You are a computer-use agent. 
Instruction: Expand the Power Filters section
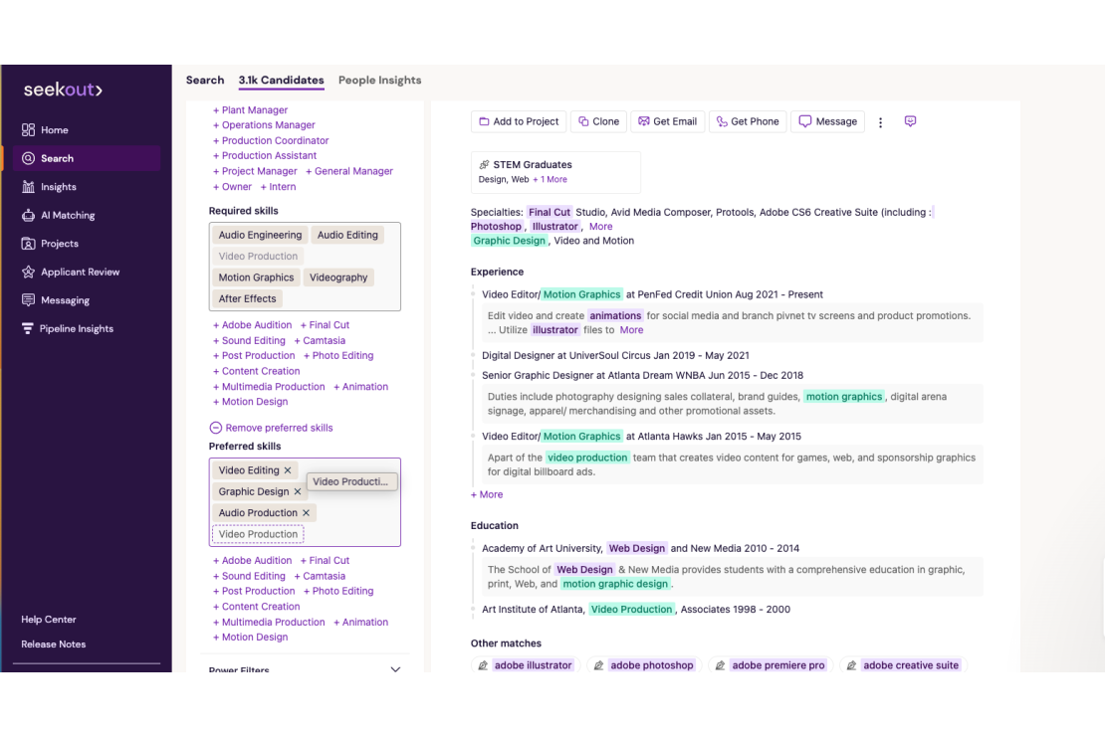394,667
